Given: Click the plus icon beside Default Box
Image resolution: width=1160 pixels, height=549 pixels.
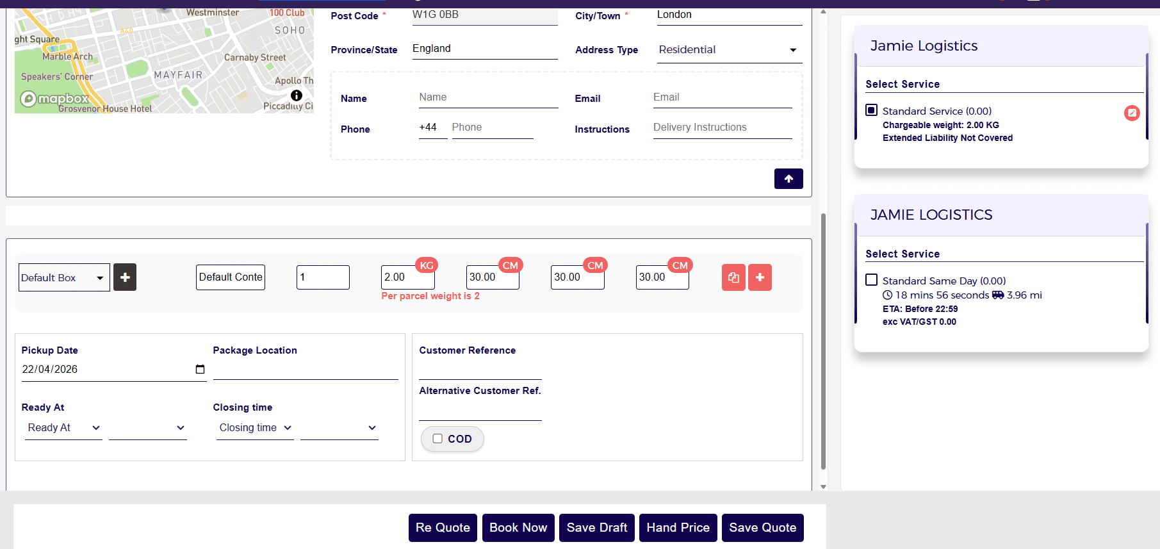Looking at the screenshot, I should 125,277.
